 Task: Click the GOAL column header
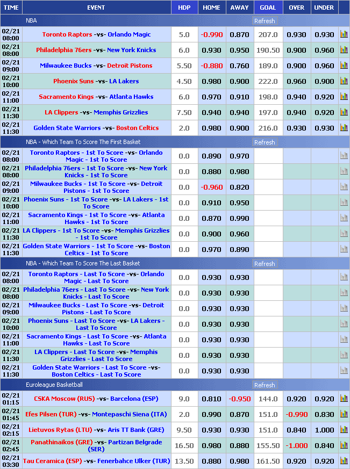268,8
